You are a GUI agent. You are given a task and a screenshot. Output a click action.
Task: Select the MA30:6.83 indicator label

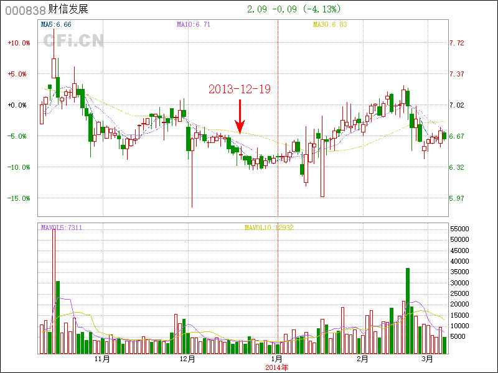click(x=330, y=24)
